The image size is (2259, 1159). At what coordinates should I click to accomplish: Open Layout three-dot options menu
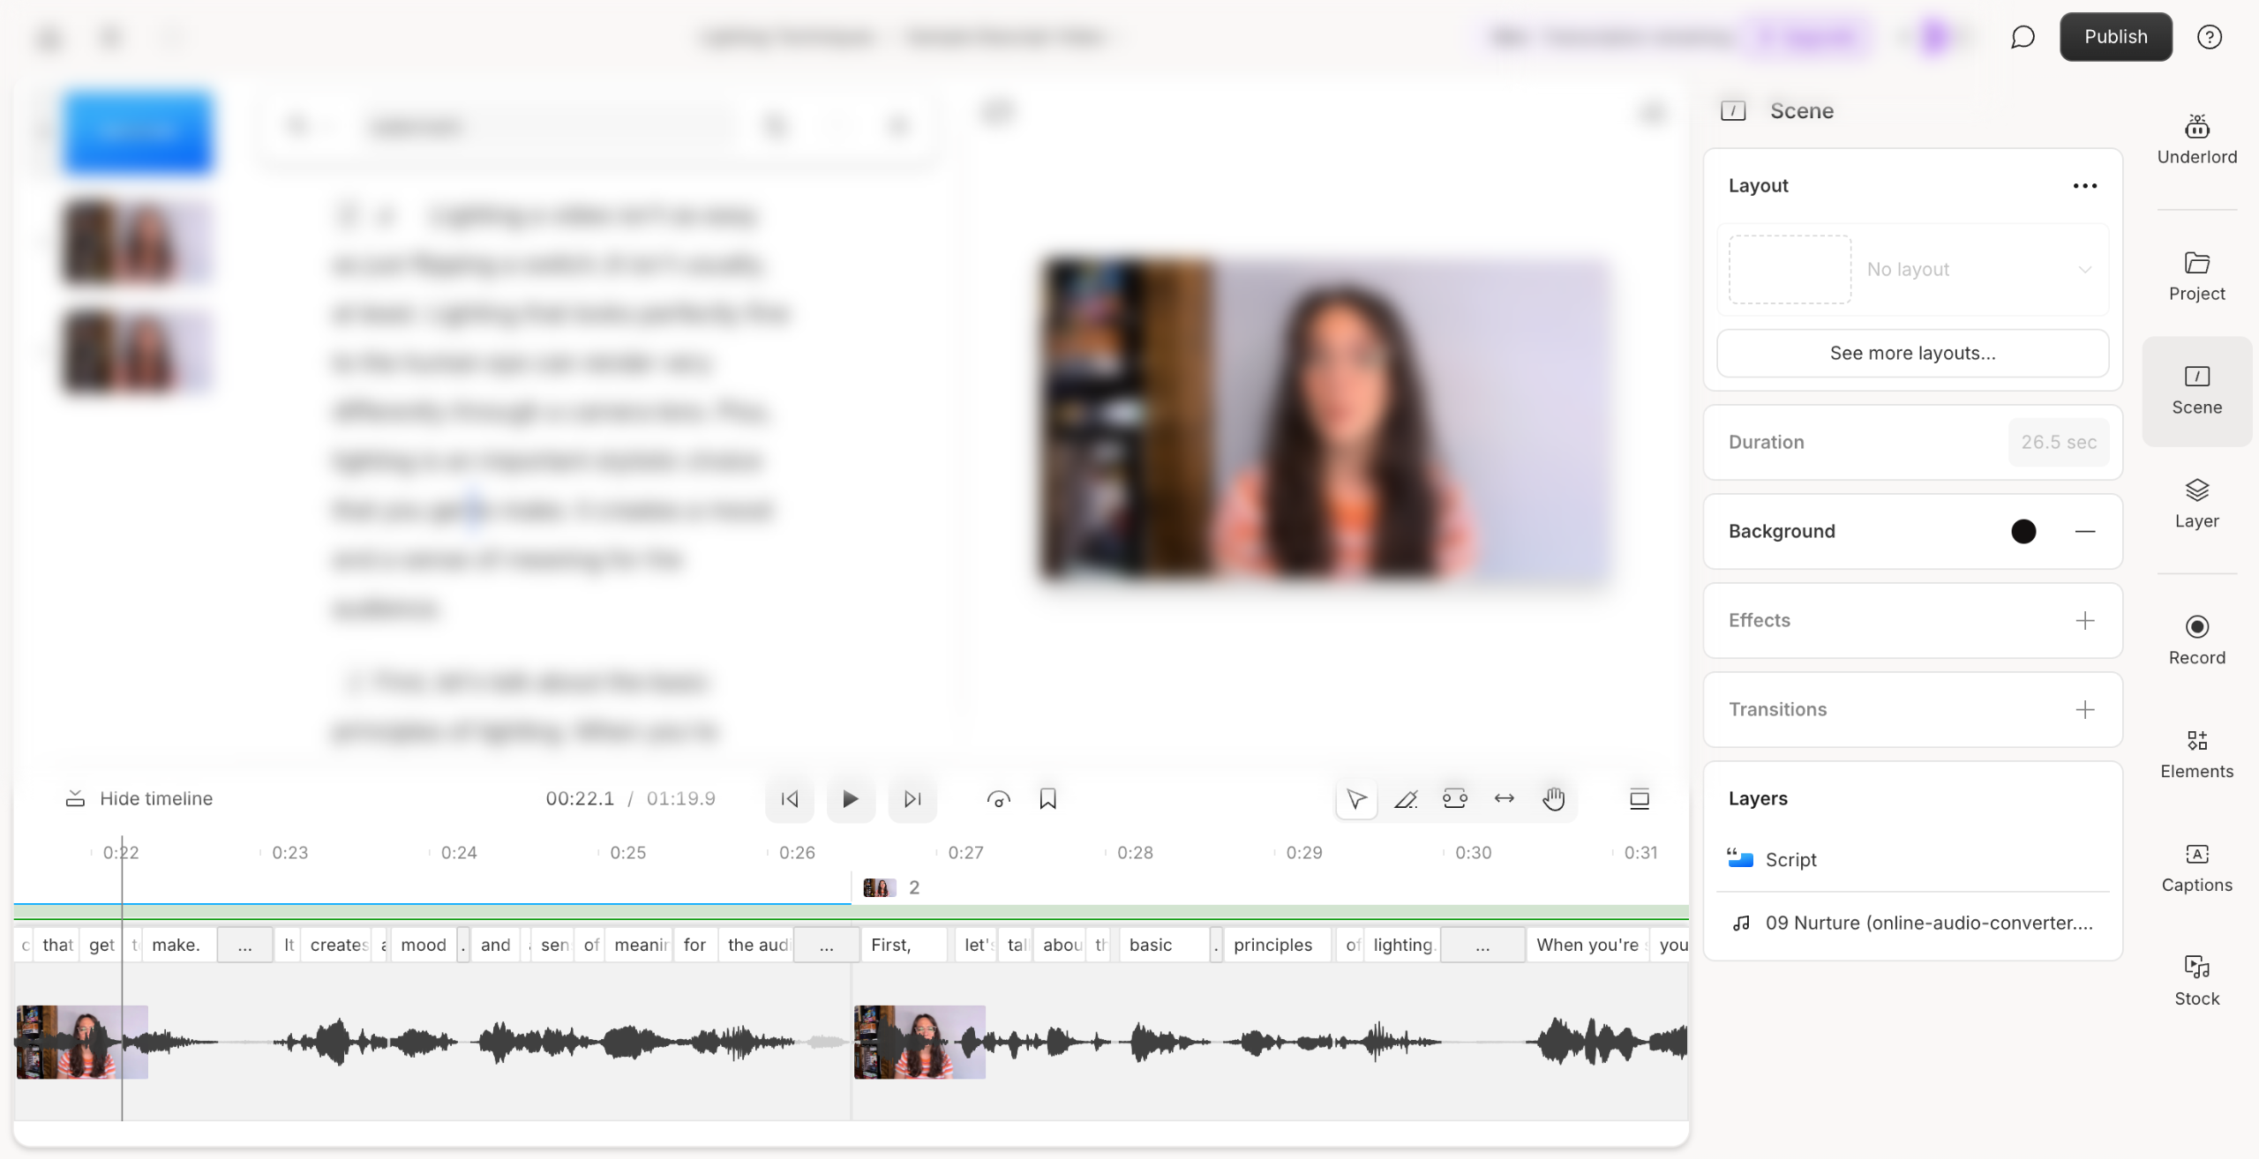click(2084, 185)
